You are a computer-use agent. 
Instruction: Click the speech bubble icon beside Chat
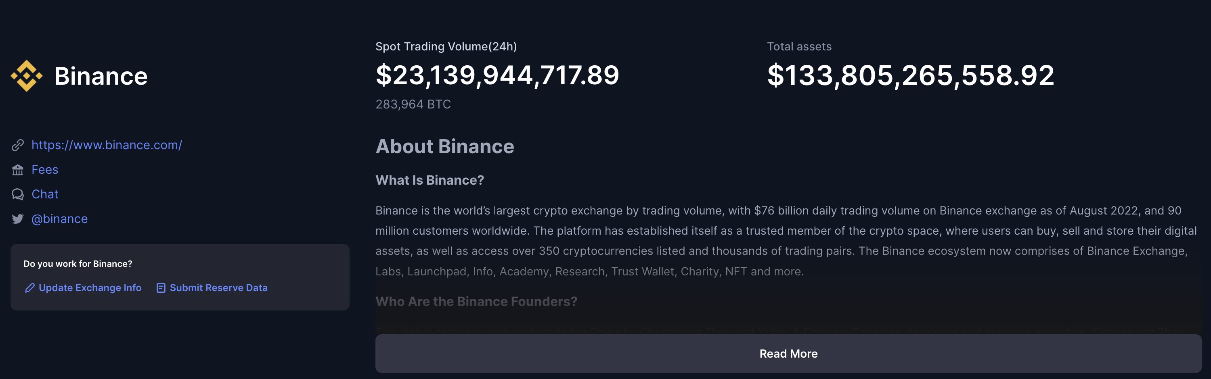18,194
